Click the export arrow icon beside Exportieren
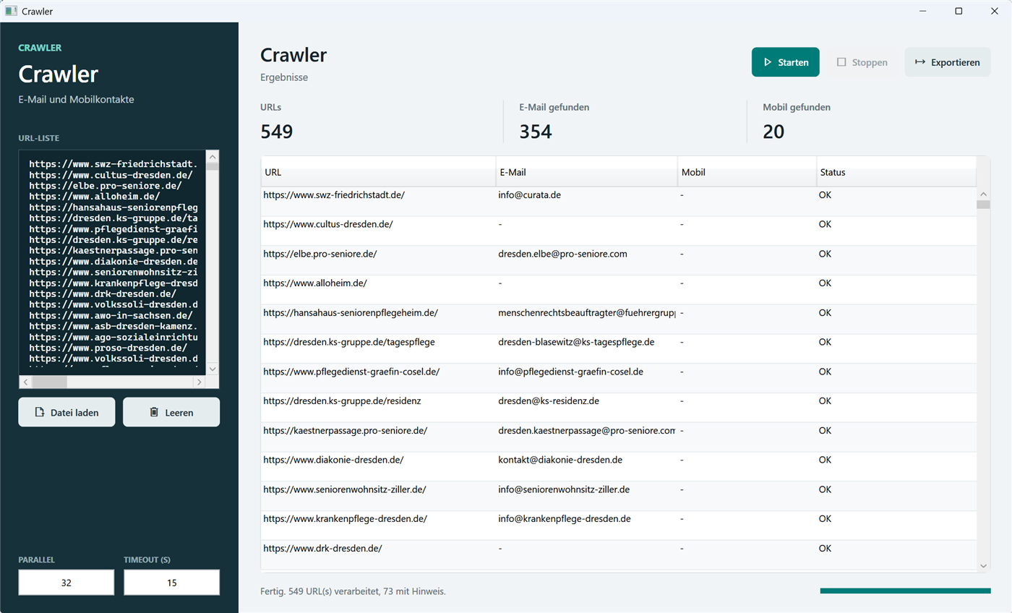The height and width of the screenshot is (613, 1012). point(920,62)
